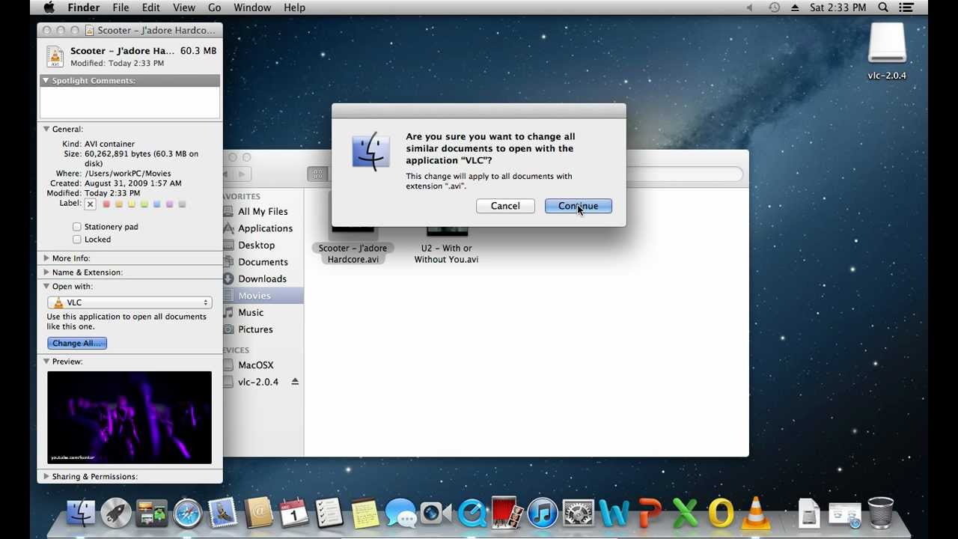Apply the blue label color
Screen dimensions: 958x539
point(157,204)
